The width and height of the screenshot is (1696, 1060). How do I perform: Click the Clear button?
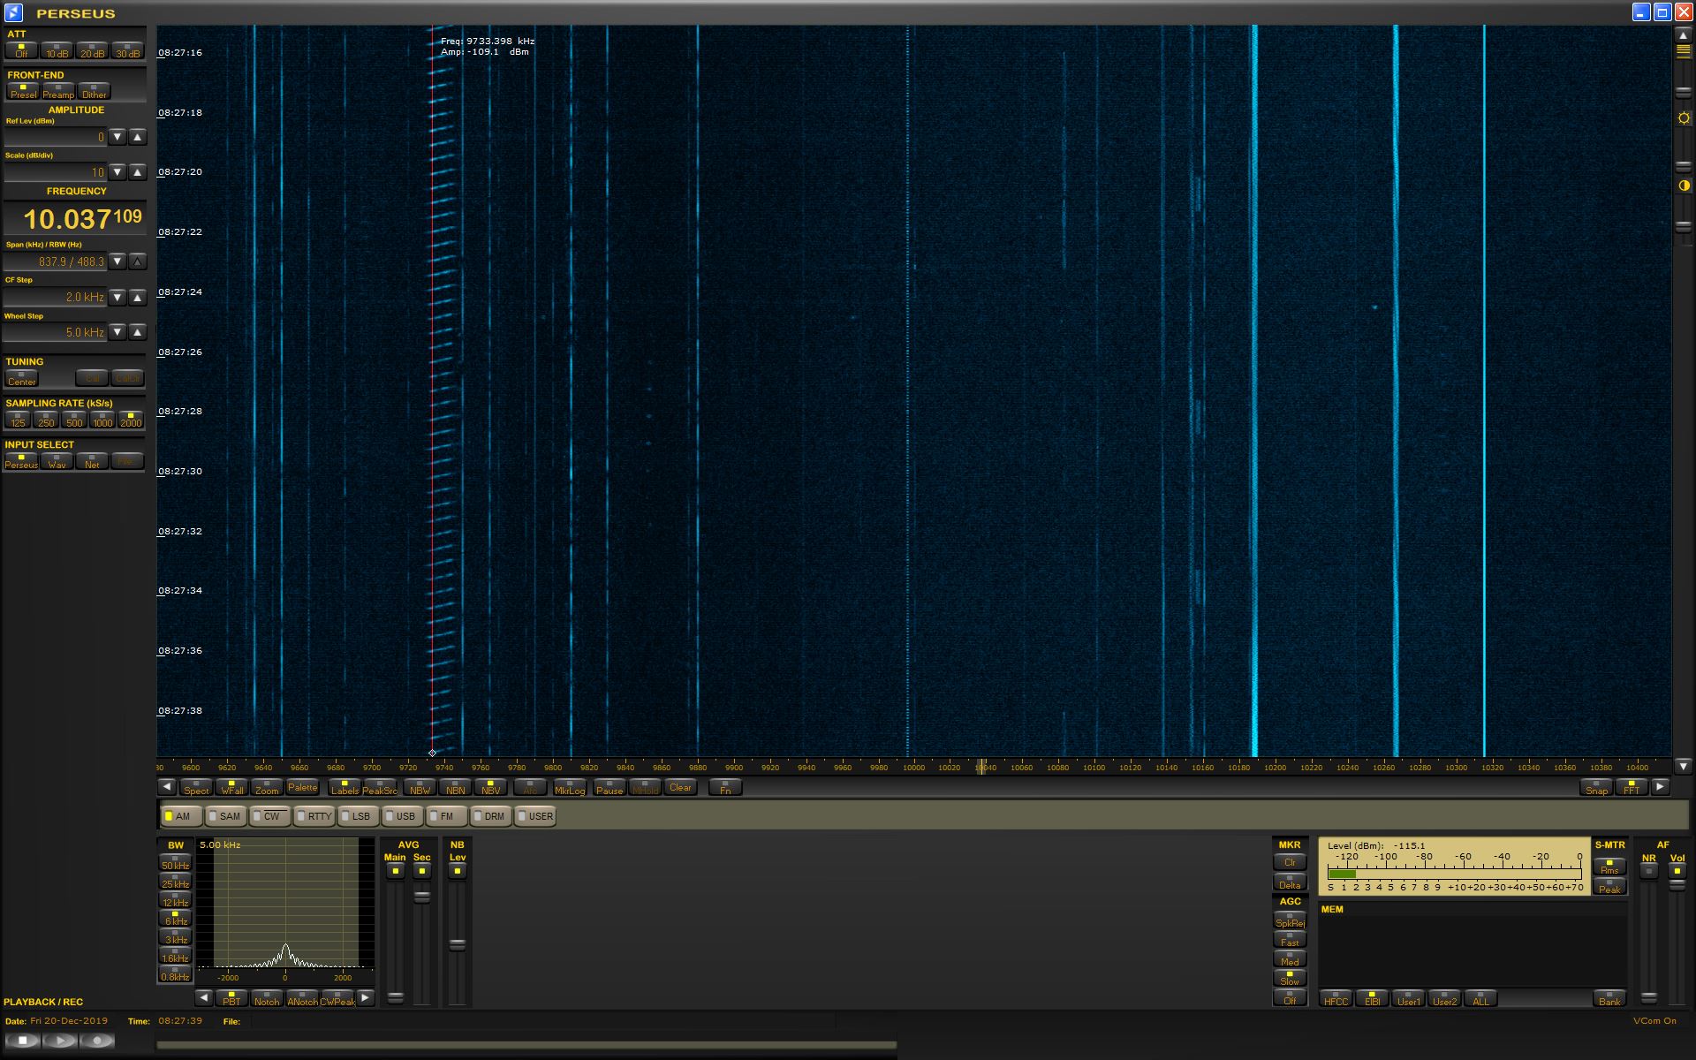point(680,787)
